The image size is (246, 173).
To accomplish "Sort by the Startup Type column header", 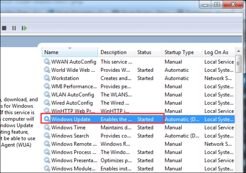I will point(182,52).
